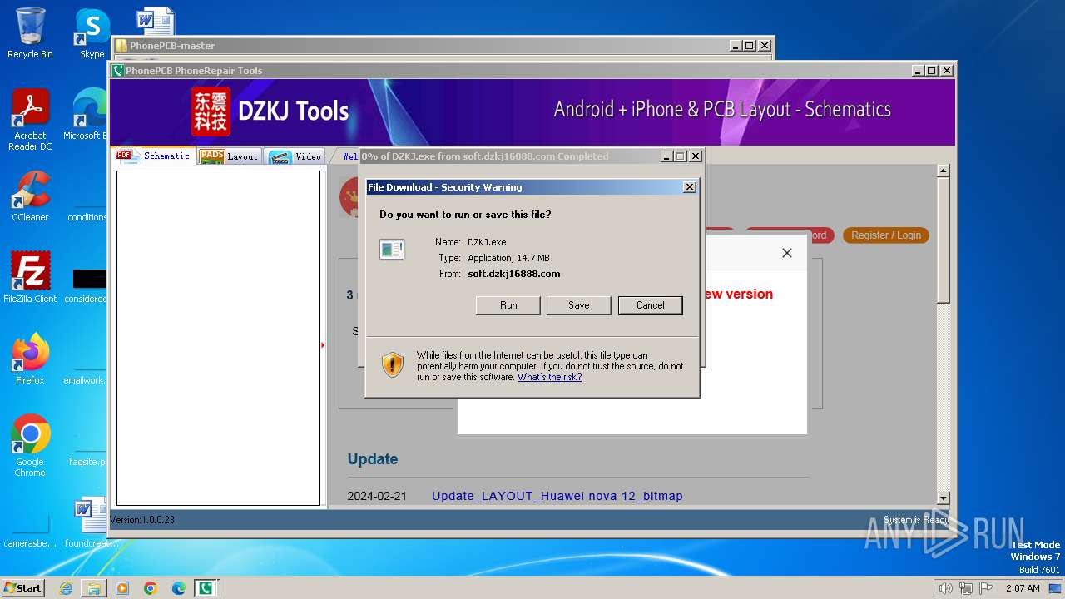Click the taskbar clock 2:07 AM
1065x599 pixels.
click(x=1022, y=588)
